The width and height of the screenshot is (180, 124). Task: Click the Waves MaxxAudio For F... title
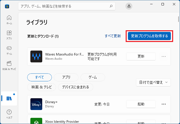64,54
